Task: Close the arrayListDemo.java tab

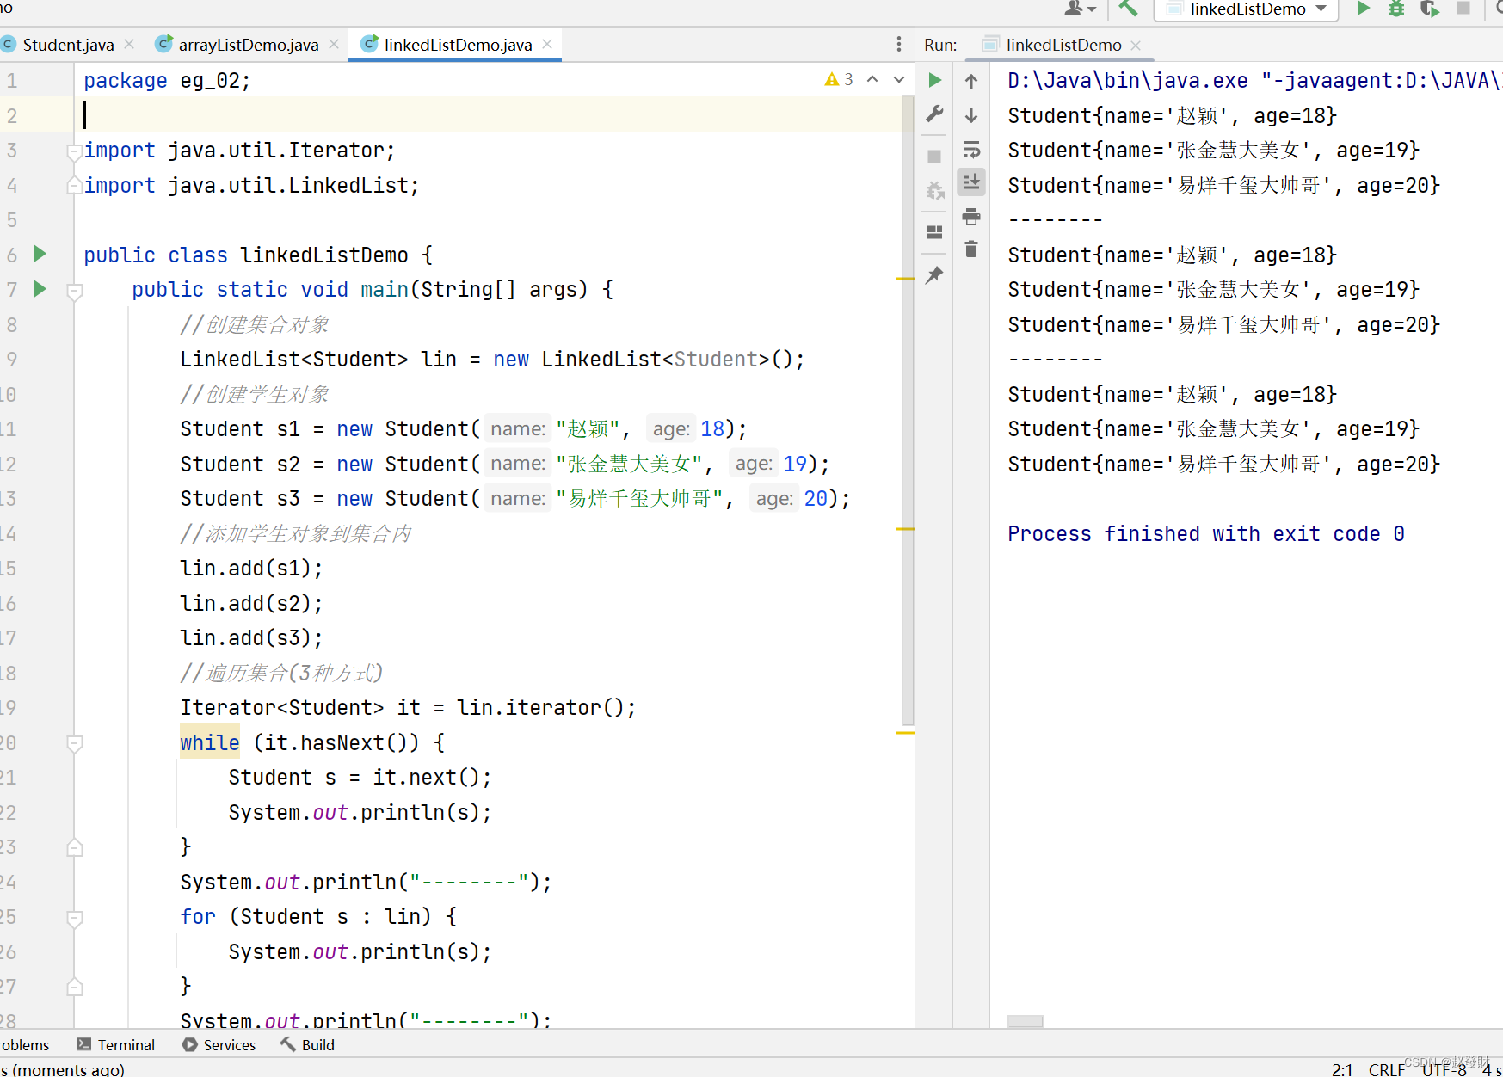Action: point(334,44)
